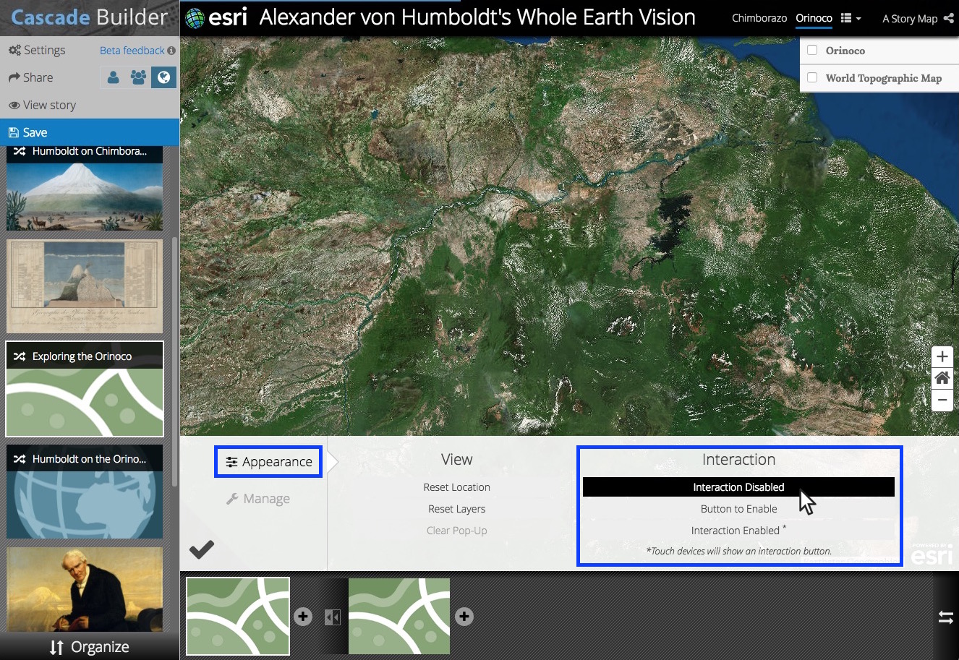Share with the organization using the group icon
Viewport: 959px width, 660px height.
(x=138, y=77)
